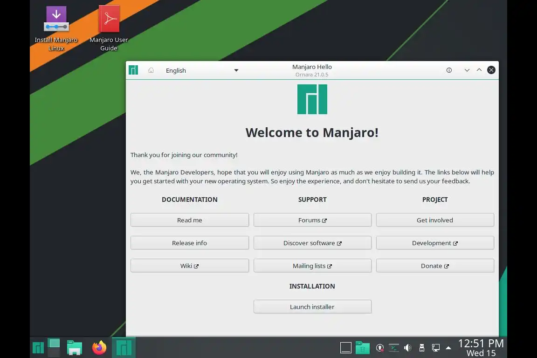This screenshot has width=537, height=358.
Task: Switch to the second virtual desktop in the pager
Action: [54, 352]
